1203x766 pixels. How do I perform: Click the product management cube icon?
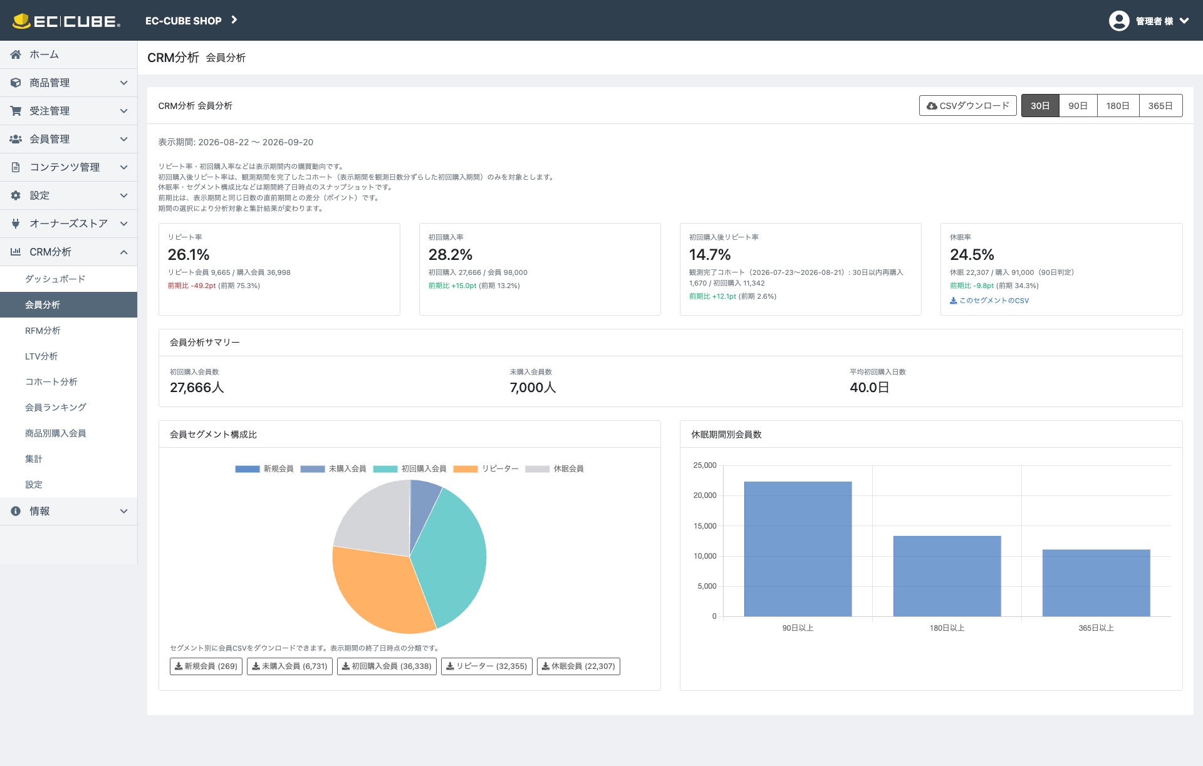click(16, 83)
